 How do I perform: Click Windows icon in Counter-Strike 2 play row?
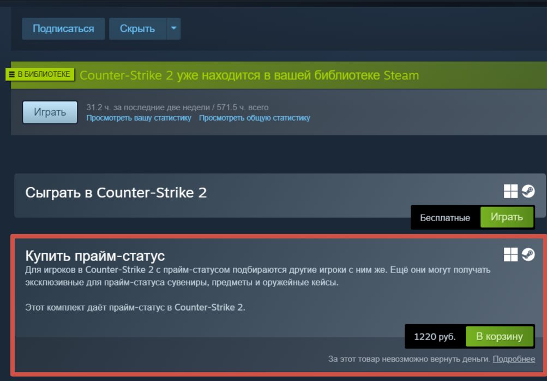pos(510,192)
